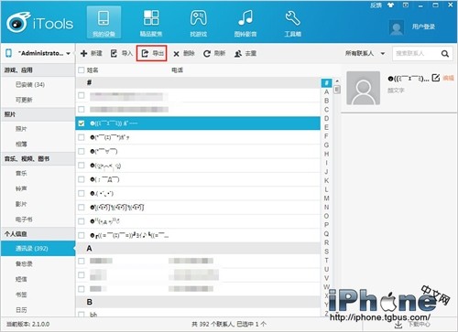
Task: Jump to letter M in alphabet index
Action: point(326,198)
